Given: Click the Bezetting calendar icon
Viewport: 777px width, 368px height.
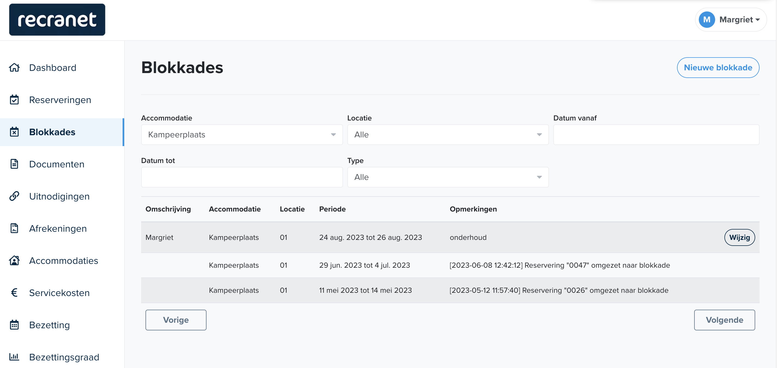Looking at the screenshot, I should (x=14, y=325).
